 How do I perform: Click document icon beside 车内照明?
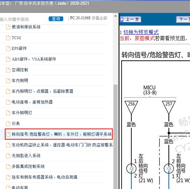(x=8, y=81)
